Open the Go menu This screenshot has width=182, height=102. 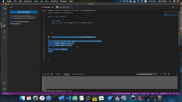42,1
